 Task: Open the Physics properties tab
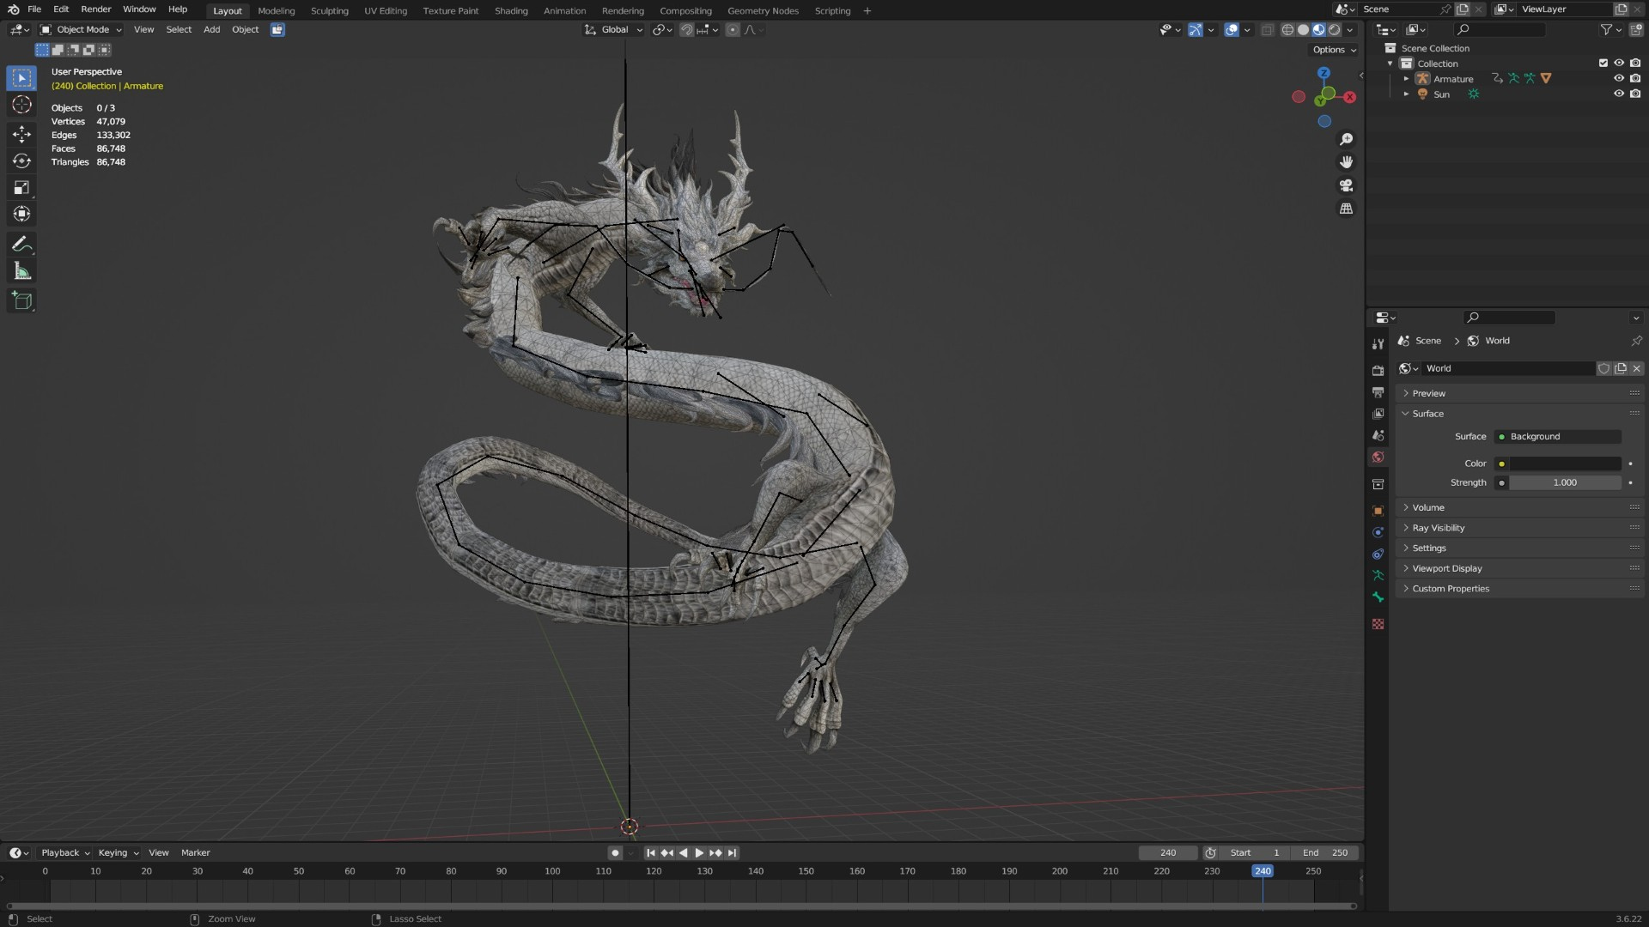coord(1378,532)
